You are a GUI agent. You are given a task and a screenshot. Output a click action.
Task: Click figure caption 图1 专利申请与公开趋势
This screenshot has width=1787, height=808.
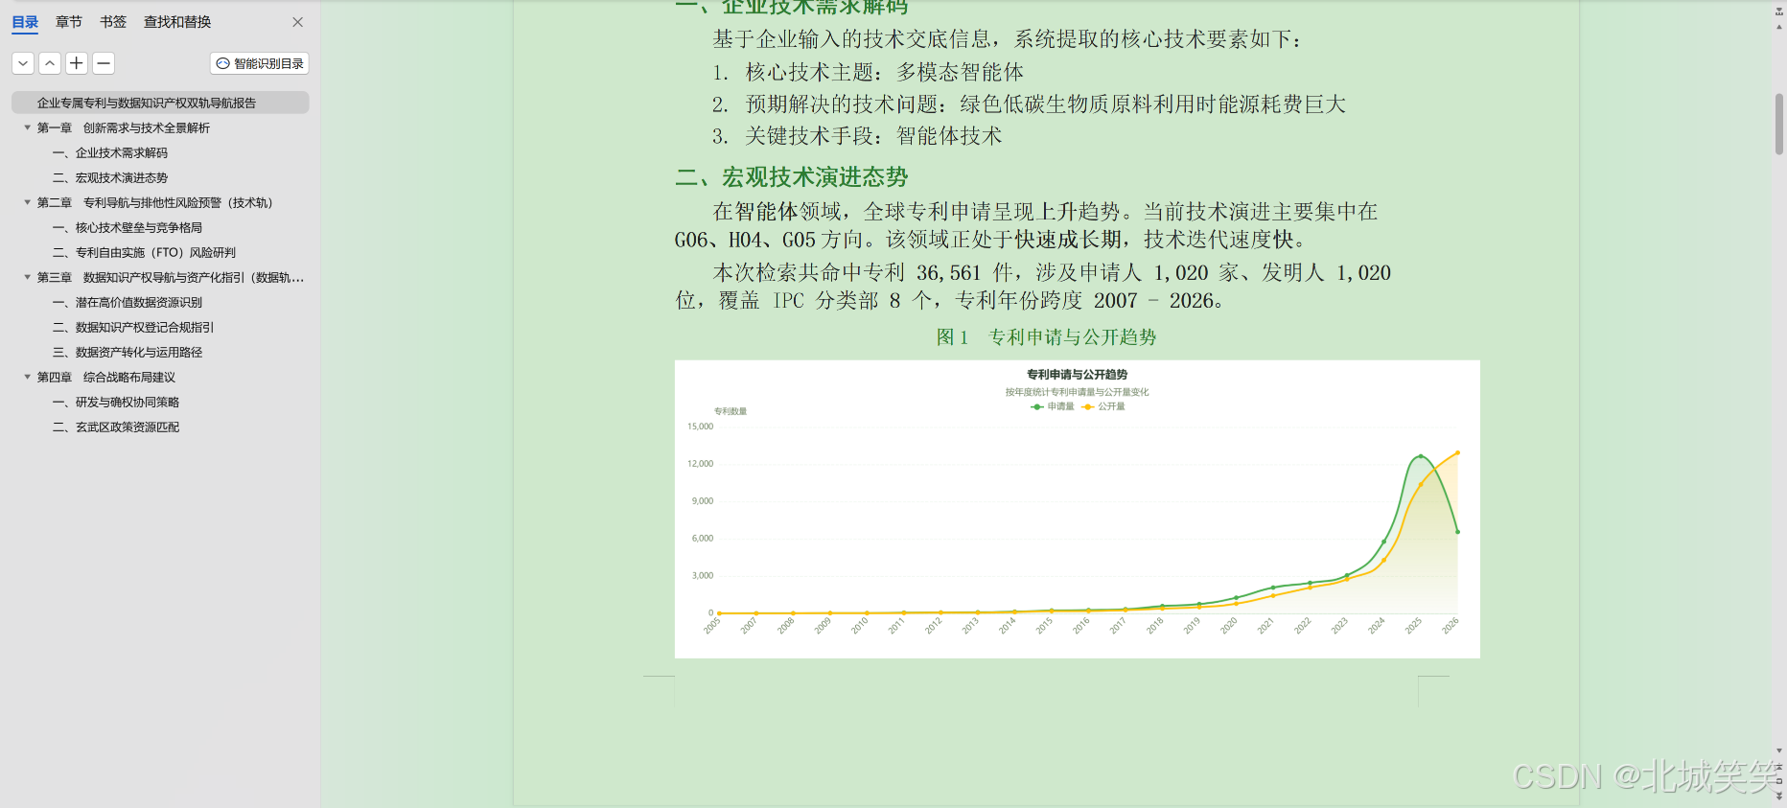[x=1046, y=336]
